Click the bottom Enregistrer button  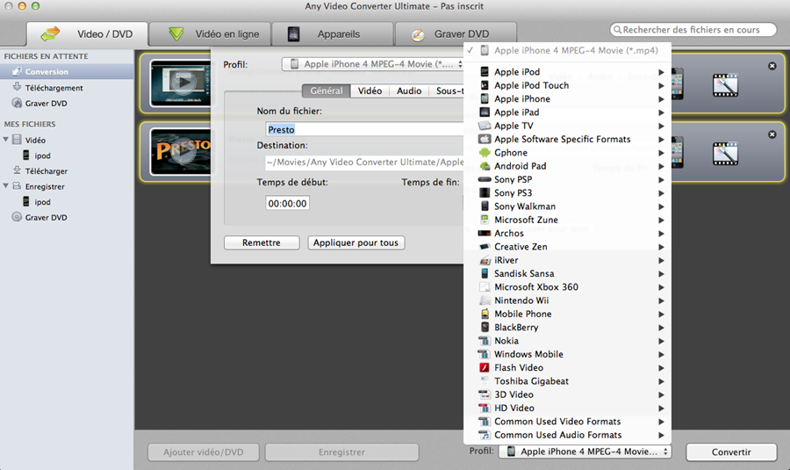pos(341,452)
